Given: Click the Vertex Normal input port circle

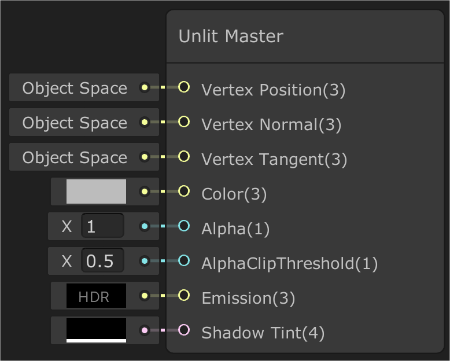Looking at the screenshot, I should [184, 122].
